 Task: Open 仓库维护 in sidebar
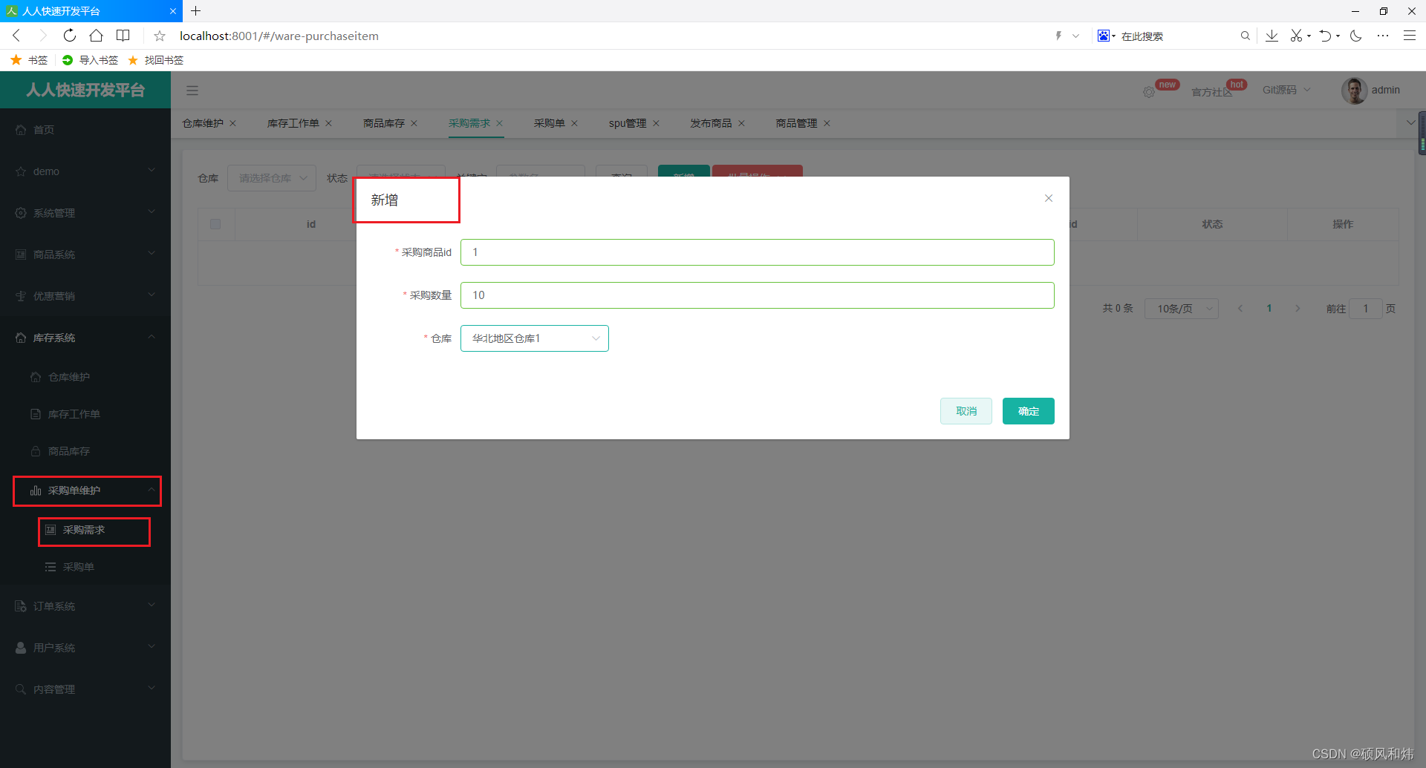[x=85, y=377]
